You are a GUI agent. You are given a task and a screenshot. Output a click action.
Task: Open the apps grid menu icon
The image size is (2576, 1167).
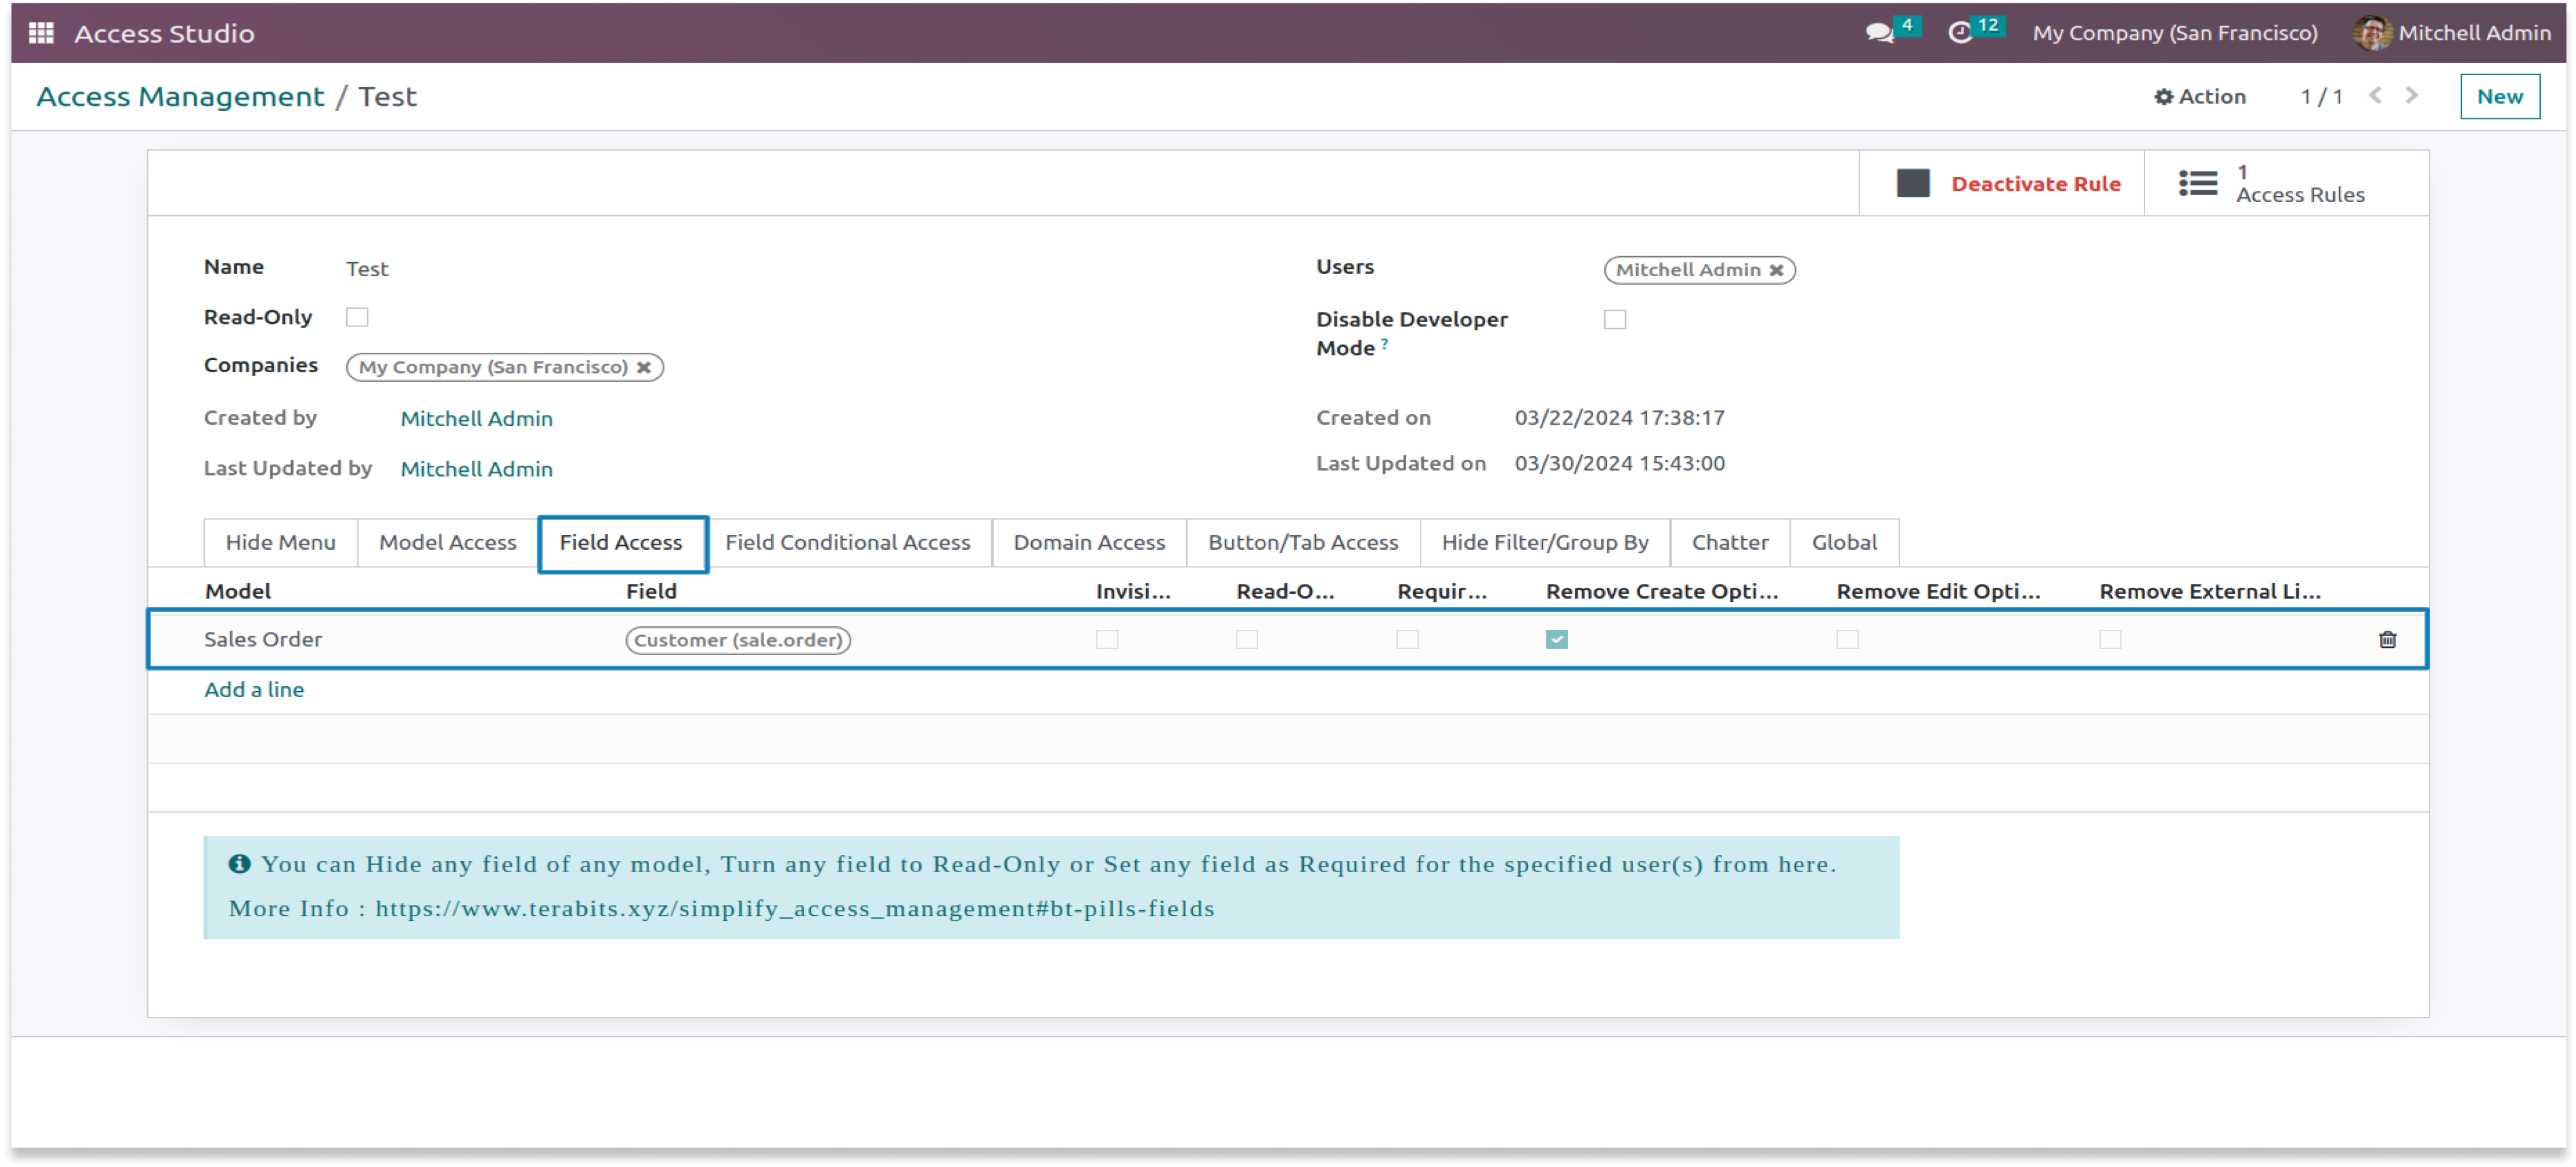click(x=41, y=33)
